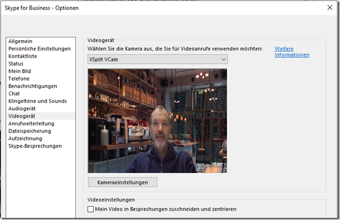340x220 pixels.
Task: Go to Kontaktliste options
Action: [23, 56]
